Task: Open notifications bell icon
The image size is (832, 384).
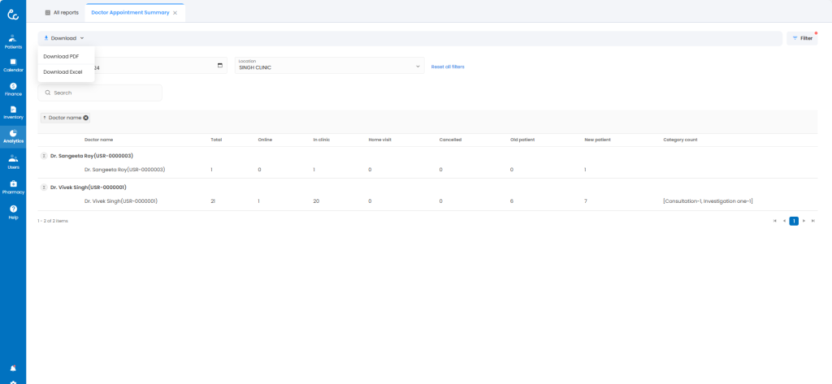Action: point(13,368)
